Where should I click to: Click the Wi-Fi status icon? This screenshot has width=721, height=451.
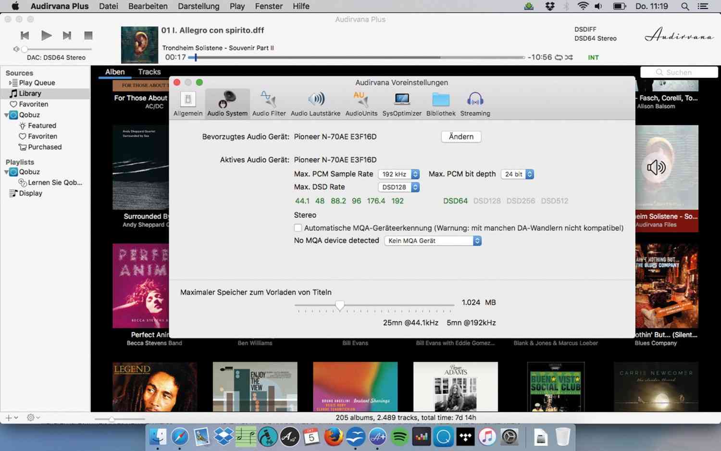click(x=583, y=6)
